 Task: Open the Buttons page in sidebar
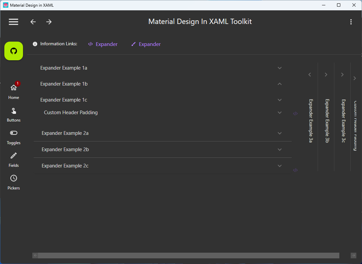point(14,115)
